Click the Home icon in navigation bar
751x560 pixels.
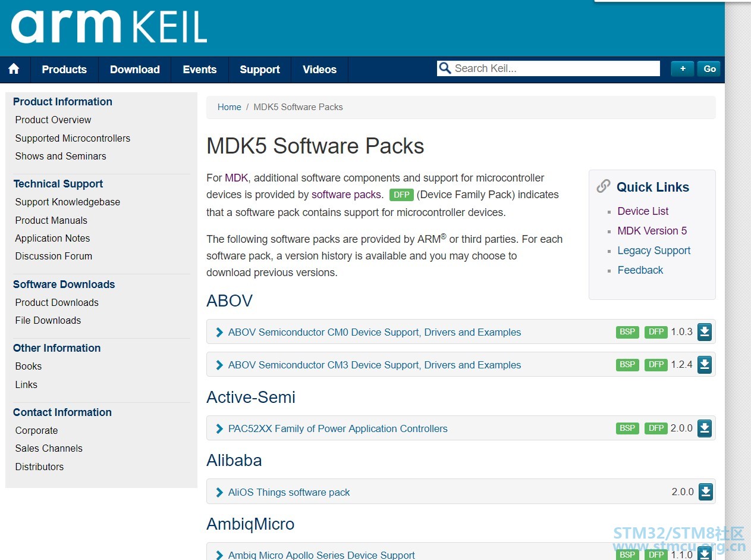(14, 69)
